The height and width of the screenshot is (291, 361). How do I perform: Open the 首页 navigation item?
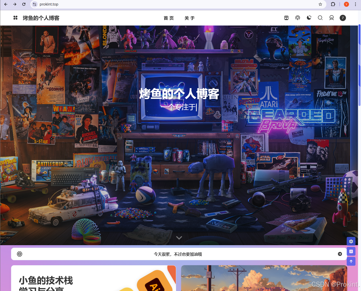(169, 18)
